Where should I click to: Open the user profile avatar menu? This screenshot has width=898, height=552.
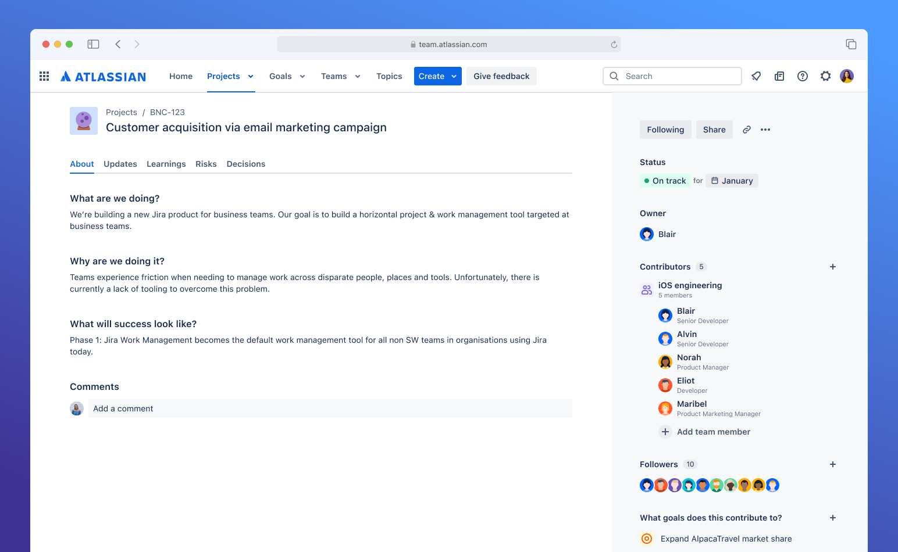tap(847, 76)
